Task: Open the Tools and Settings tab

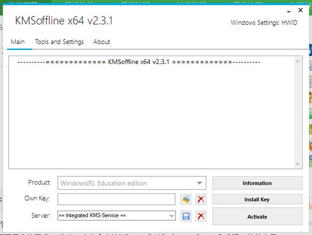Action: coord(59,42)
